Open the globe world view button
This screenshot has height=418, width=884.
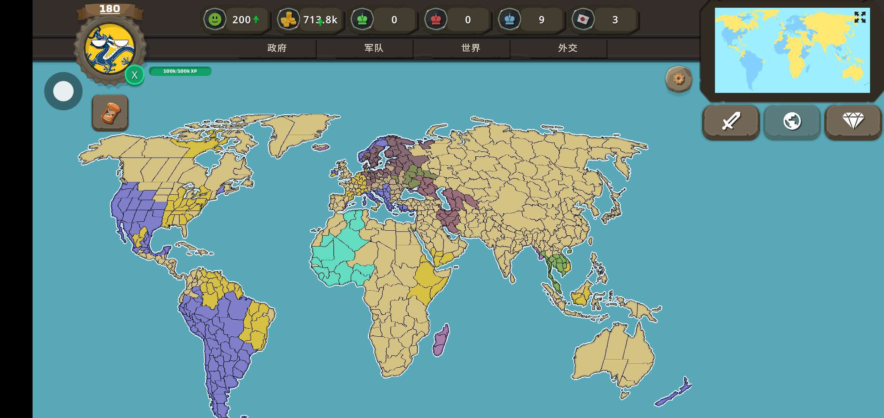pyautogui.click(x=792, y=122)
